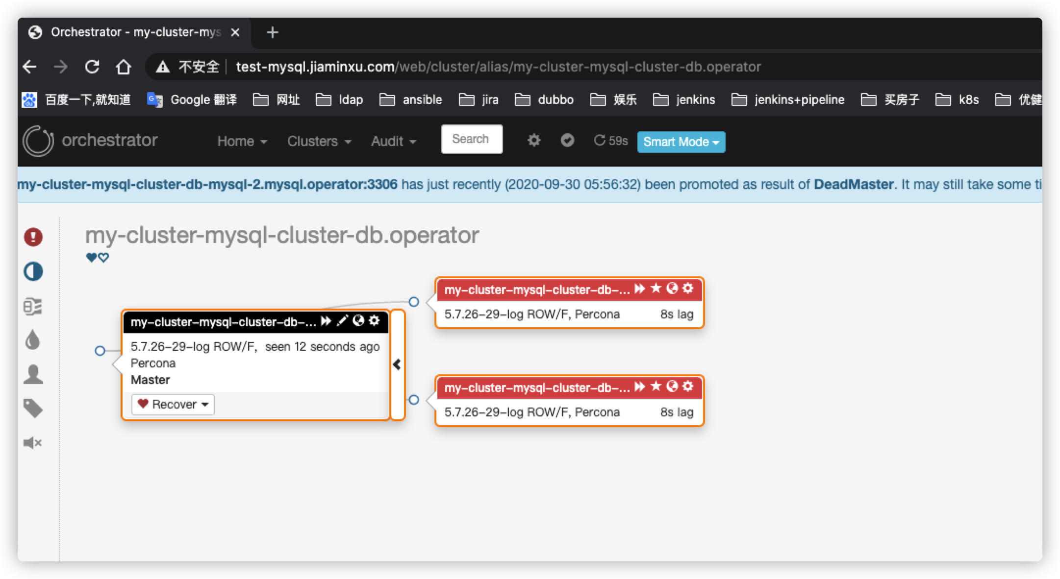
Task: Click the user silhouette icon in sidebar
Action: [x=33, y=374]
